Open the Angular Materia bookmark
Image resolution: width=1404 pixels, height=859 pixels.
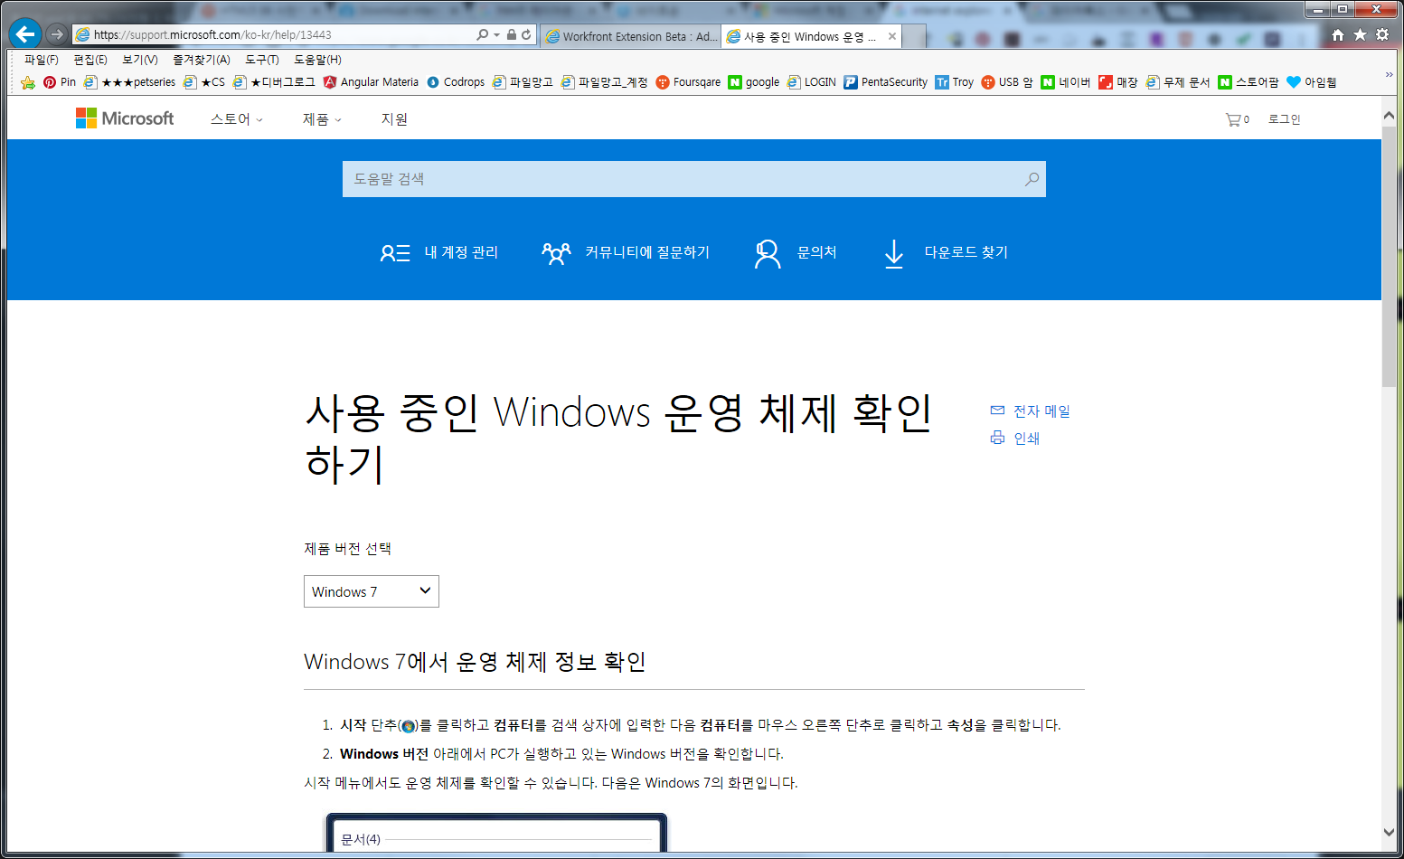tap(371, 82)
